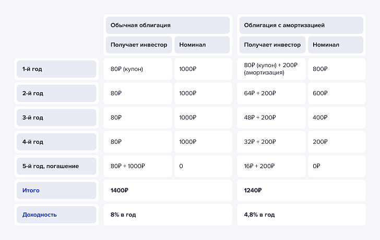Click the '1400₽' total cell
Image resolution: width=380 pixels, height=240 pixels.
tap(168, 191)
